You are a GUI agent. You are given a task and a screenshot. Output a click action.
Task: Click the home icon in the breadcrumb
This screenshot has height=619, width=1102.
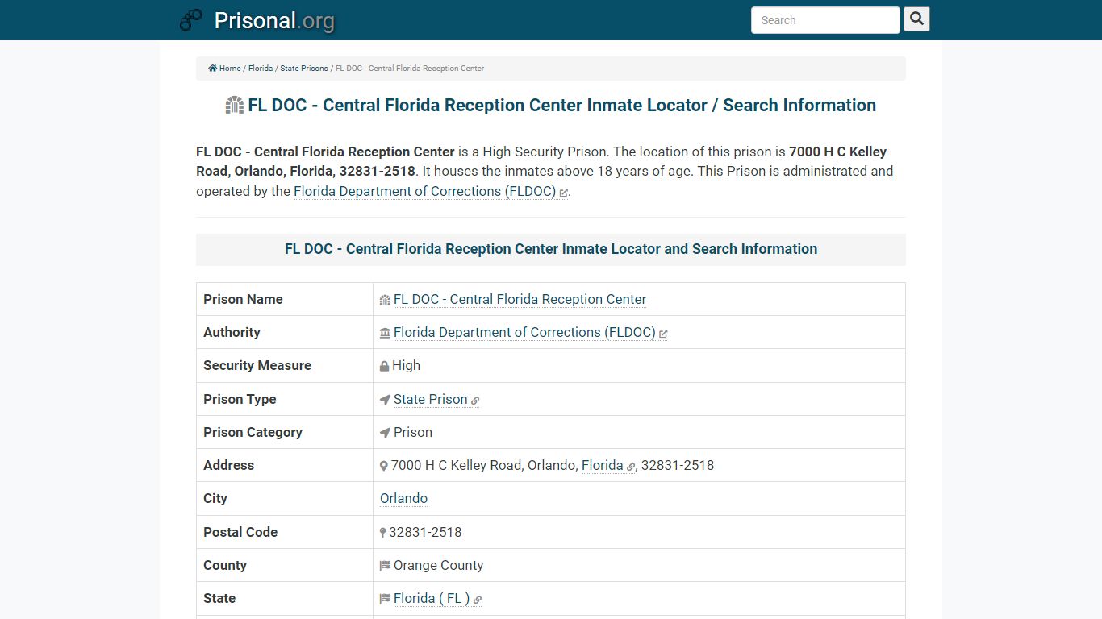[213, 69]
